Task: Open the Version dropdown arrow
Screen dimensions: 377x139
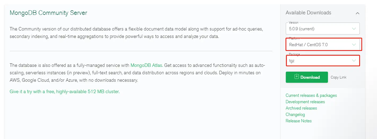Action: click(x=354, y=28)
